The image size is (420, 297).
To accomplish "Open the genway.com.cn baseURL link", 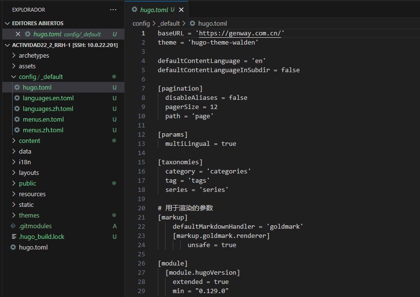I will tap(239, 33).
